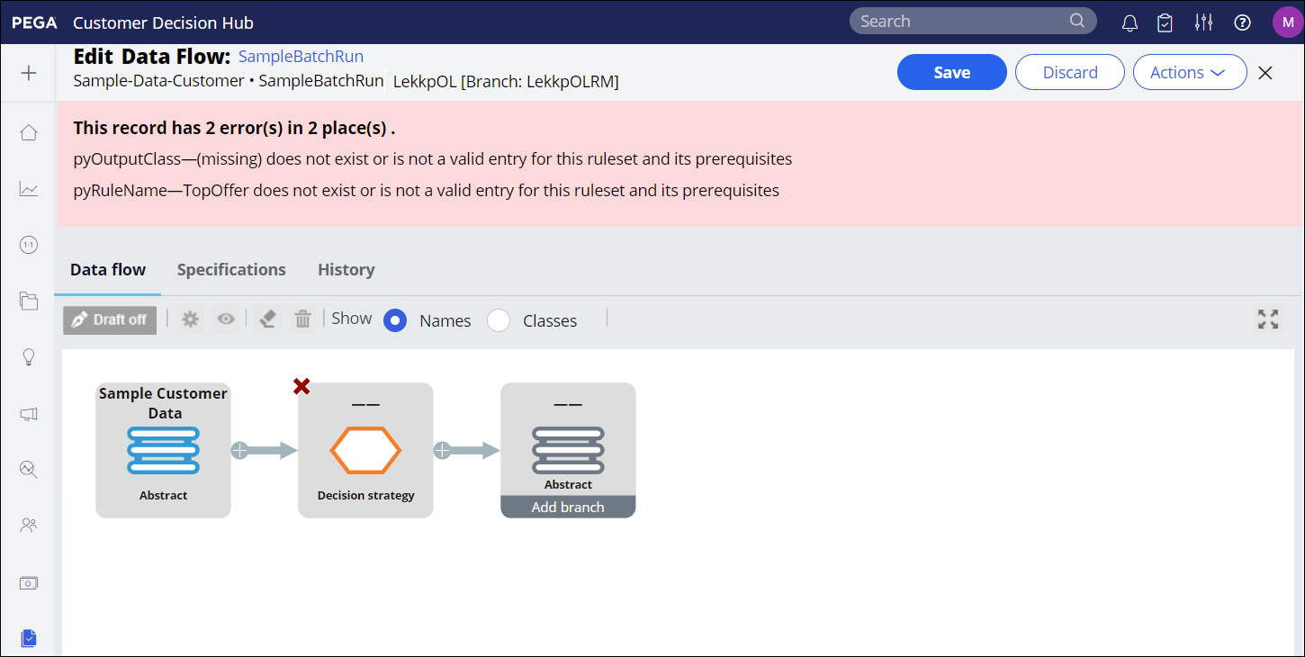Open the money icon in sidebar

29,582
